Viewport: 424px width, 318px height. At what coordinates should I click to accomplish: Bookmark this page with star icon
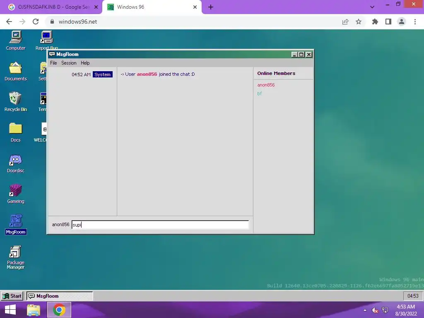tap(359, 22)
